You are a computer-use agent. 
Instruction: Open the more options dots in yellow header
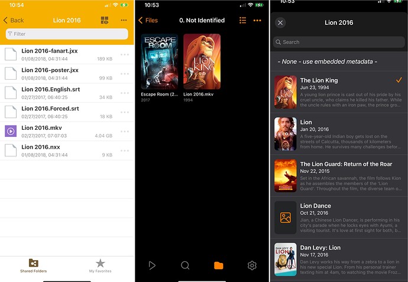(124, 20)
